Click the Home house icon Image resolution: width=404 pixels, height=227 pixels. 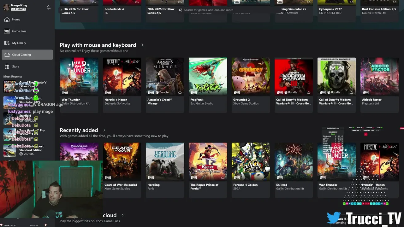pyautogui.click(x=7, y=20)
